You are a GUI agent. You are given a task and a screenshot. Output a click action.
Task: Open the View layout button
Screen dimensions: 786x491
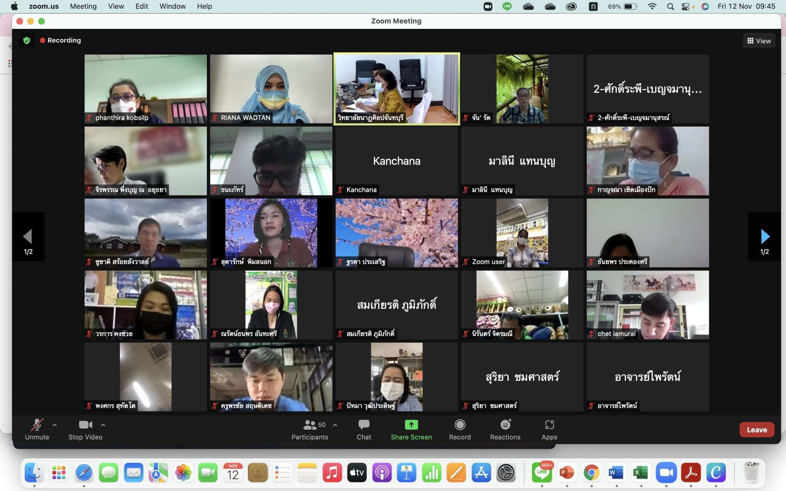tap(759, 41)
